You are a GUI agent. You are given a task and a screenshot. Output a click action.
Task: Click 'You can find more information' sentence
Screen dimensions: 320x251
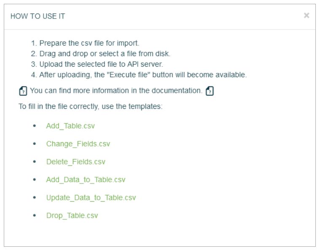pos(116,91)
